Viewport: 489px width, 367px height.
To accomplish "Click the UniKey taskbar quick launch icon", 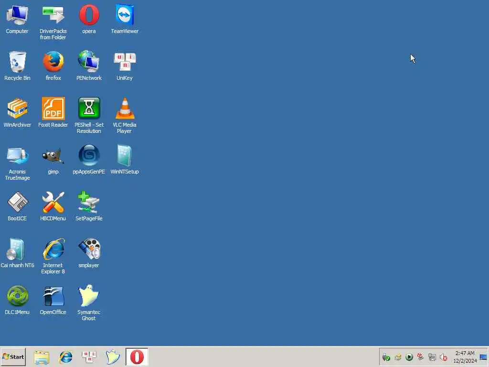I will point(89,356).
